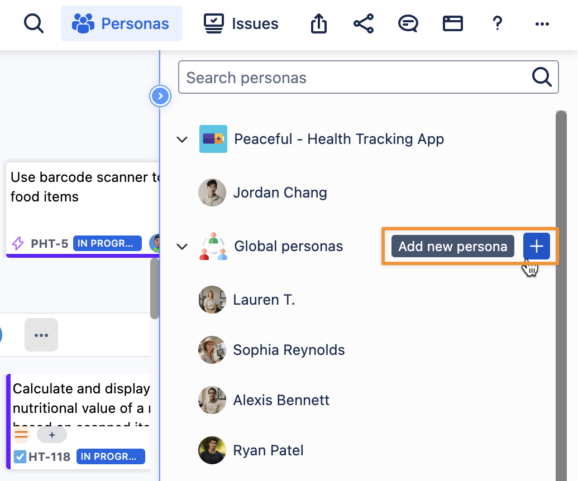578x481 pixels.
Task: Open the comments speech bubble icon
Action: click(x=408, y=24)
